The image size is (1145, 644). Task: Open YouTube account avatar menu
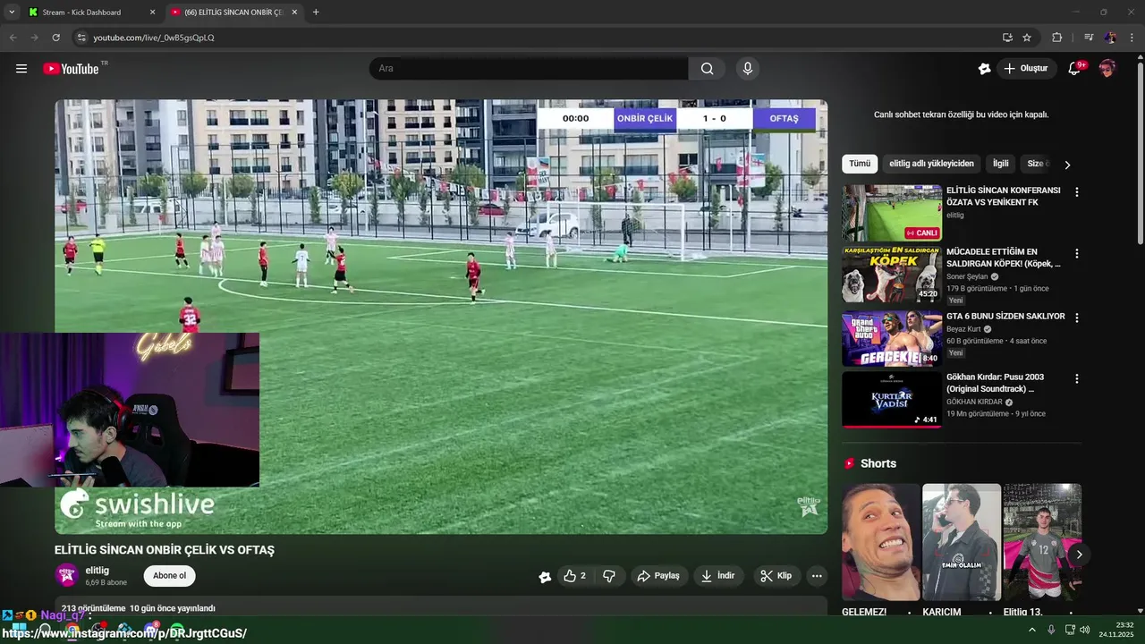click(1107, 69)
